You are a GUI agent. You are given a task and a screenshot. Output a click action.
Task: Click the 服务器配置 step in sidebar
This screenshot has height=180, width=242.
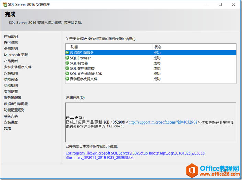point(12,98)
